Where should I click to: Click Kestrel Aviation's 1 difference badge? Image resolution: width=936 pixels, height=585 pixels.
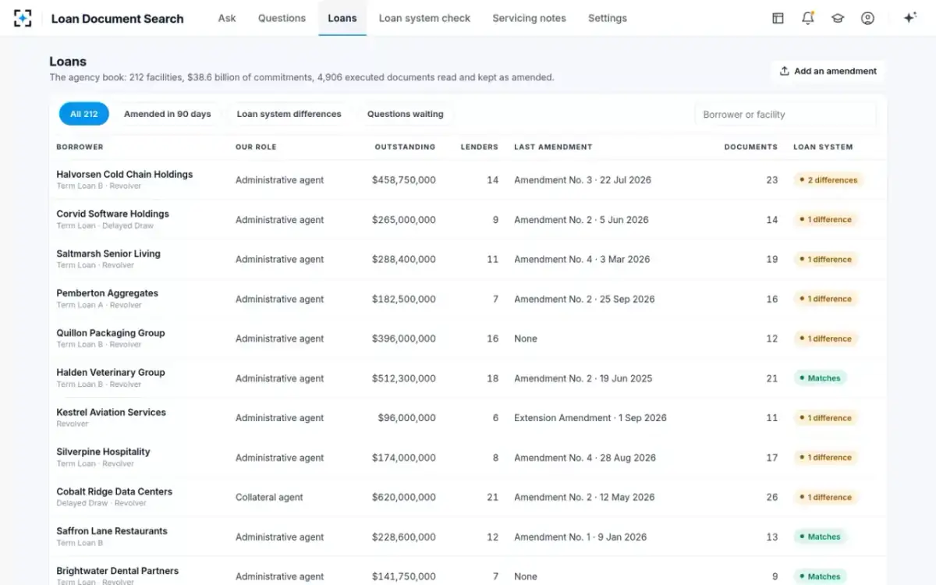(826, 418)
